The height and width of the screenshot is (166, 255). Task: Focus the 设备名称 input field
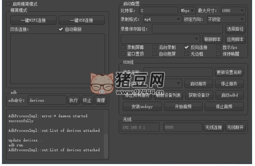(178, 72)
